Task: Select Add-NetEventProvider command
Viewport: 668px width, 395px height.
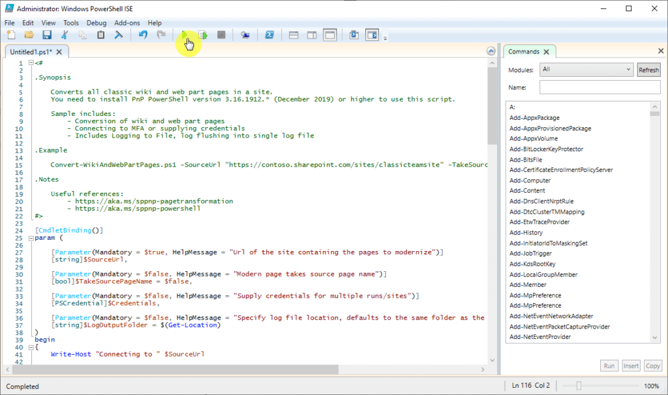Action: (x=539, y=337)
